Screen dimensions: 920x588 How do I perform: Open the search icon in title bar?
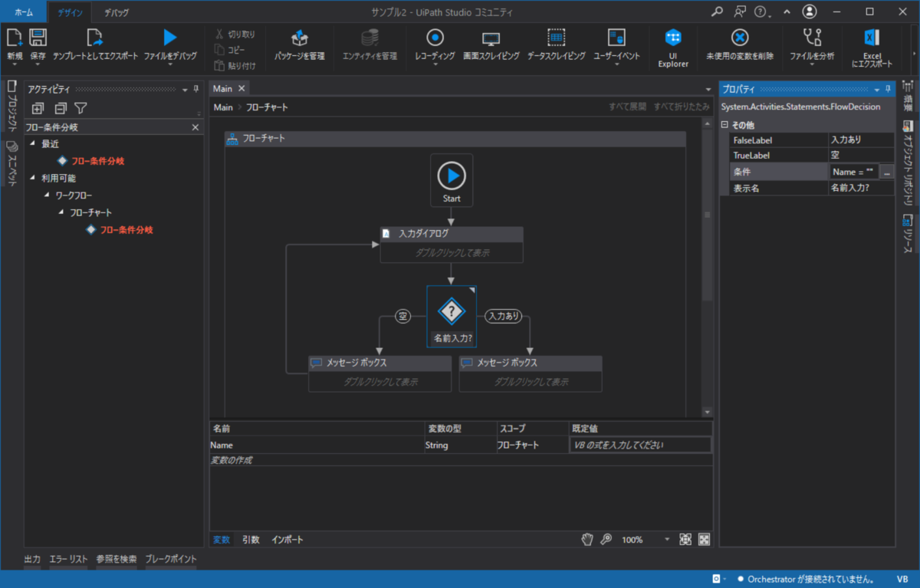[717, 11]
